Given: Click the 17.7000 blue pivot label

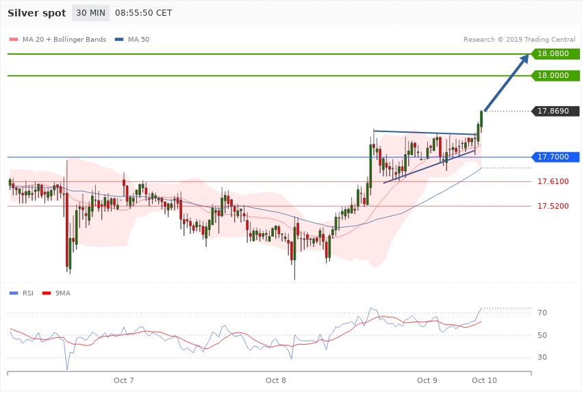Looking at the screenshot, I should (x=555, y=157).
